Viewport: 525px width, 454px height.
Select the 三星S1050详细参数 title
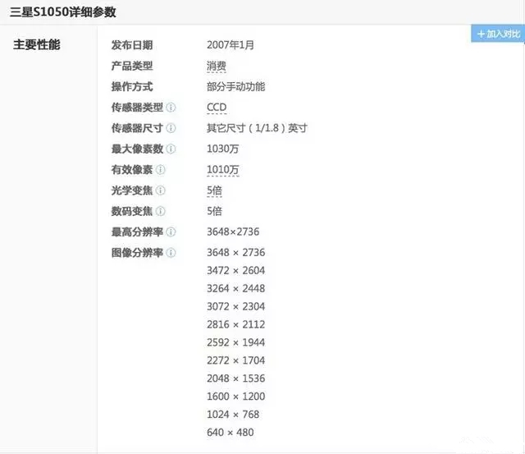click(x=63, y=12)
